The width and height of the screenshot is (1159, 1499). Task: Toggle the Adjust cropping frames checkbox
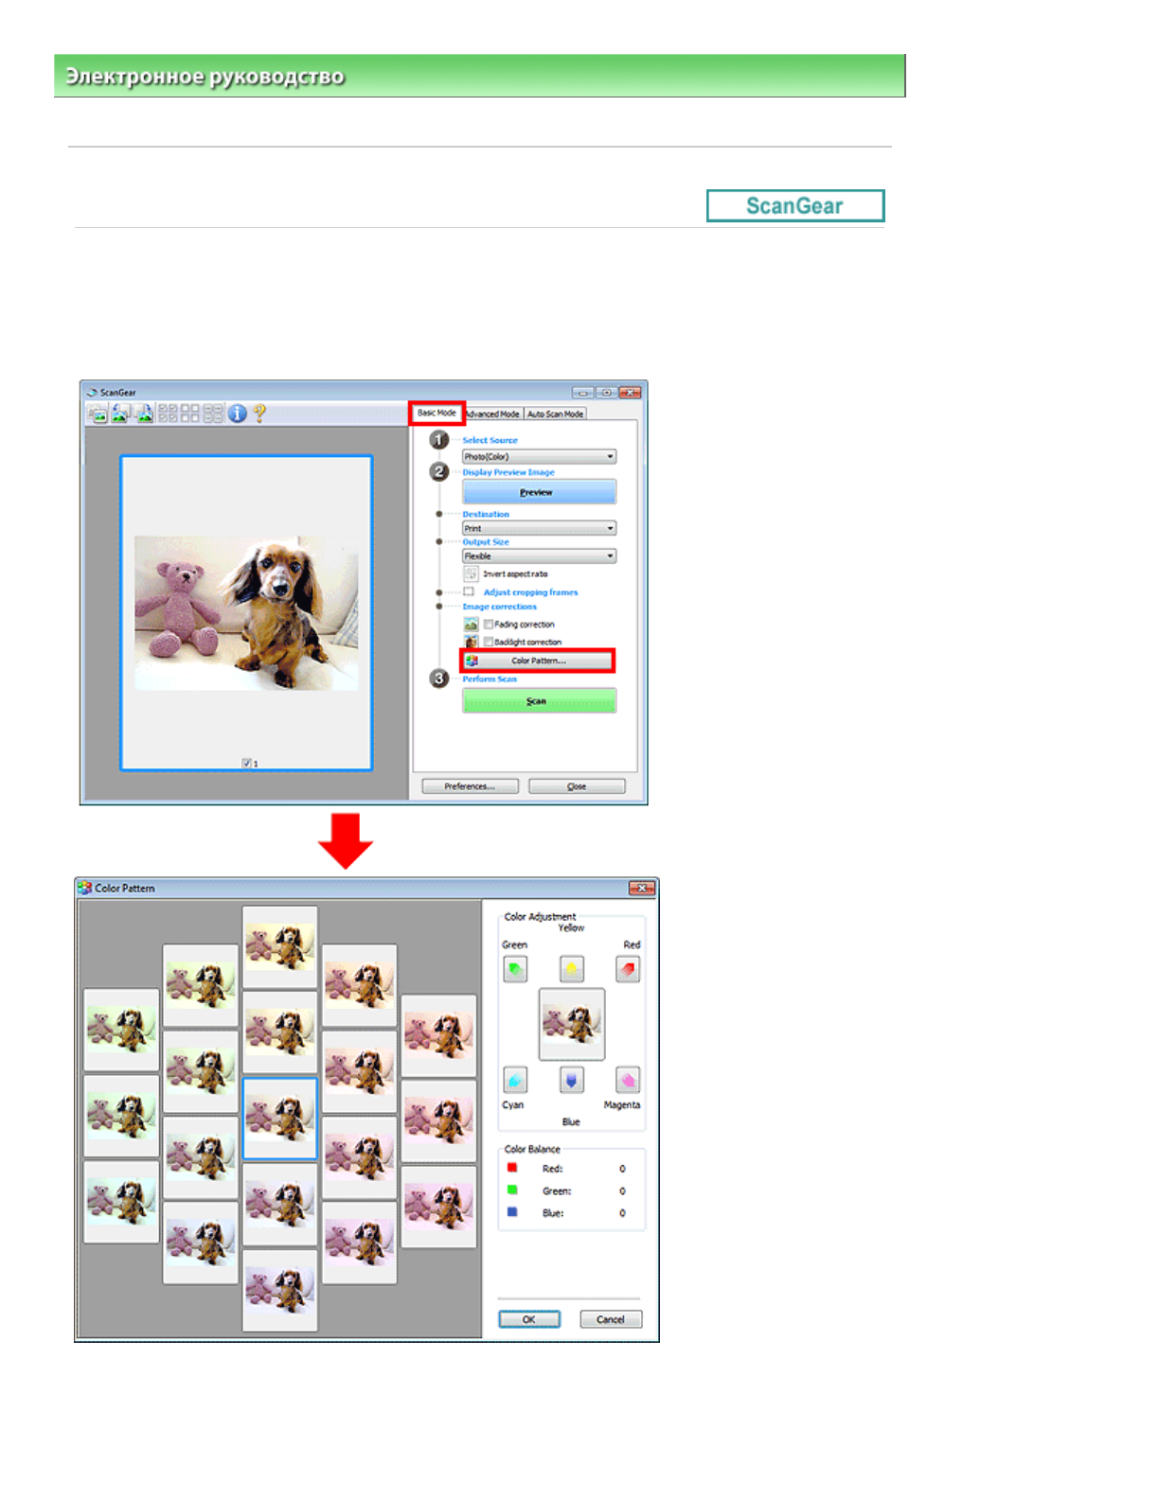pyautogui.click(x=469, y=591)
